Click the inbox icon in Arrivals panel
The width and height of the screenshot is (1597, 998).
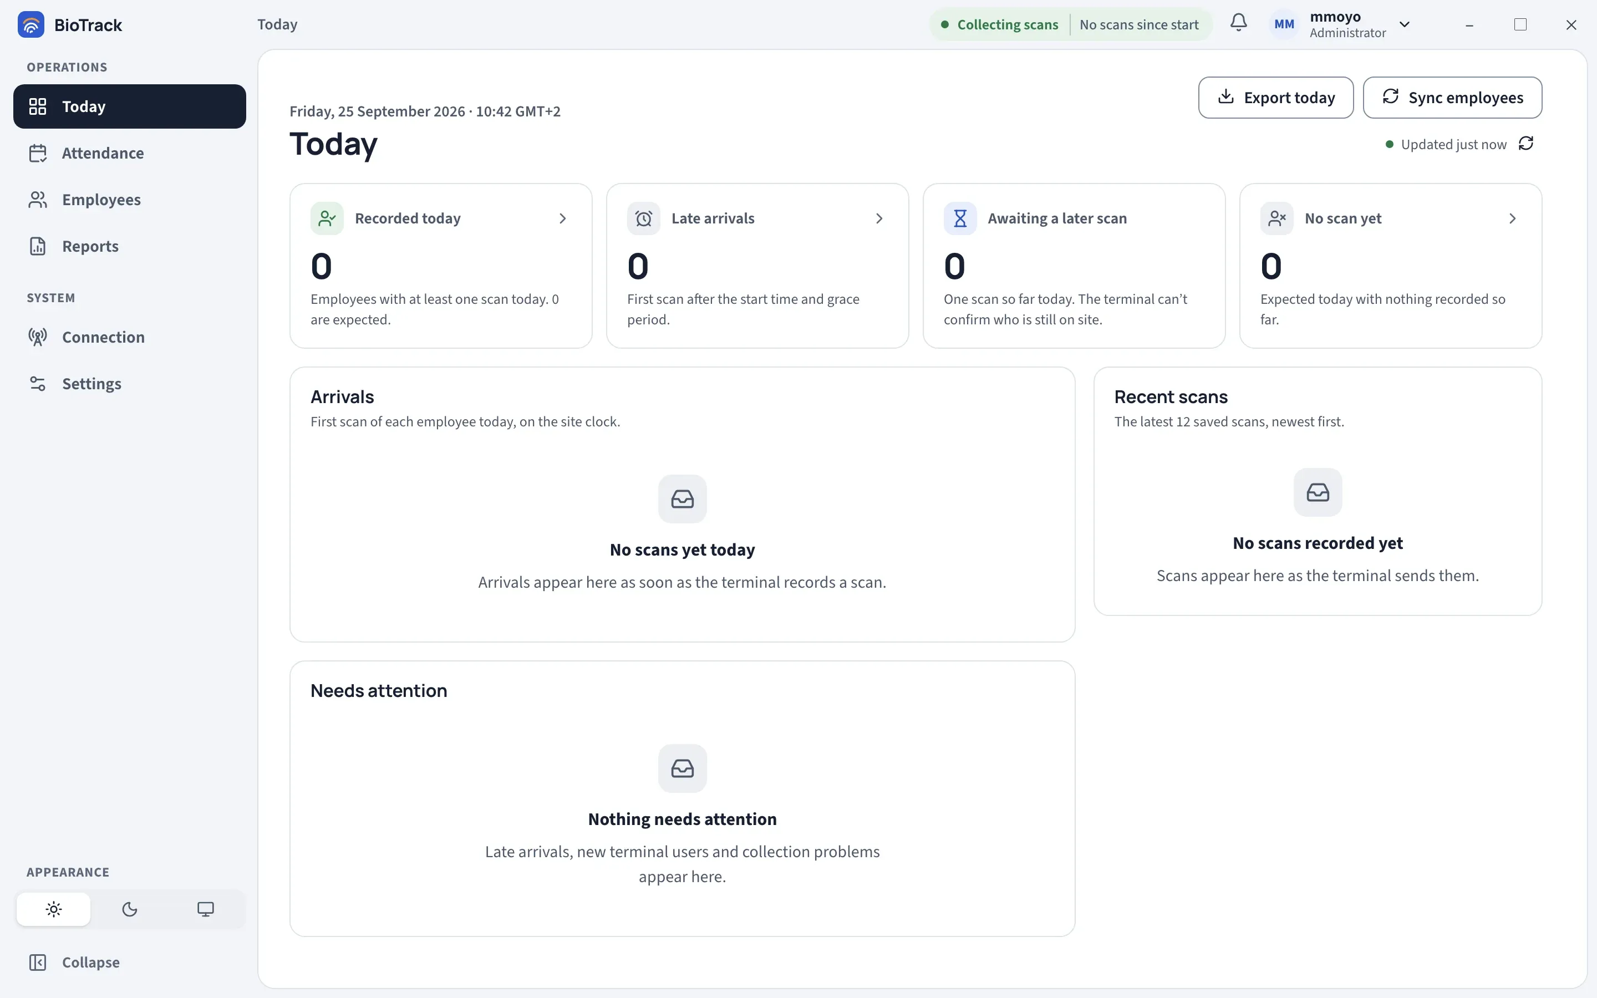click(683, 499)
